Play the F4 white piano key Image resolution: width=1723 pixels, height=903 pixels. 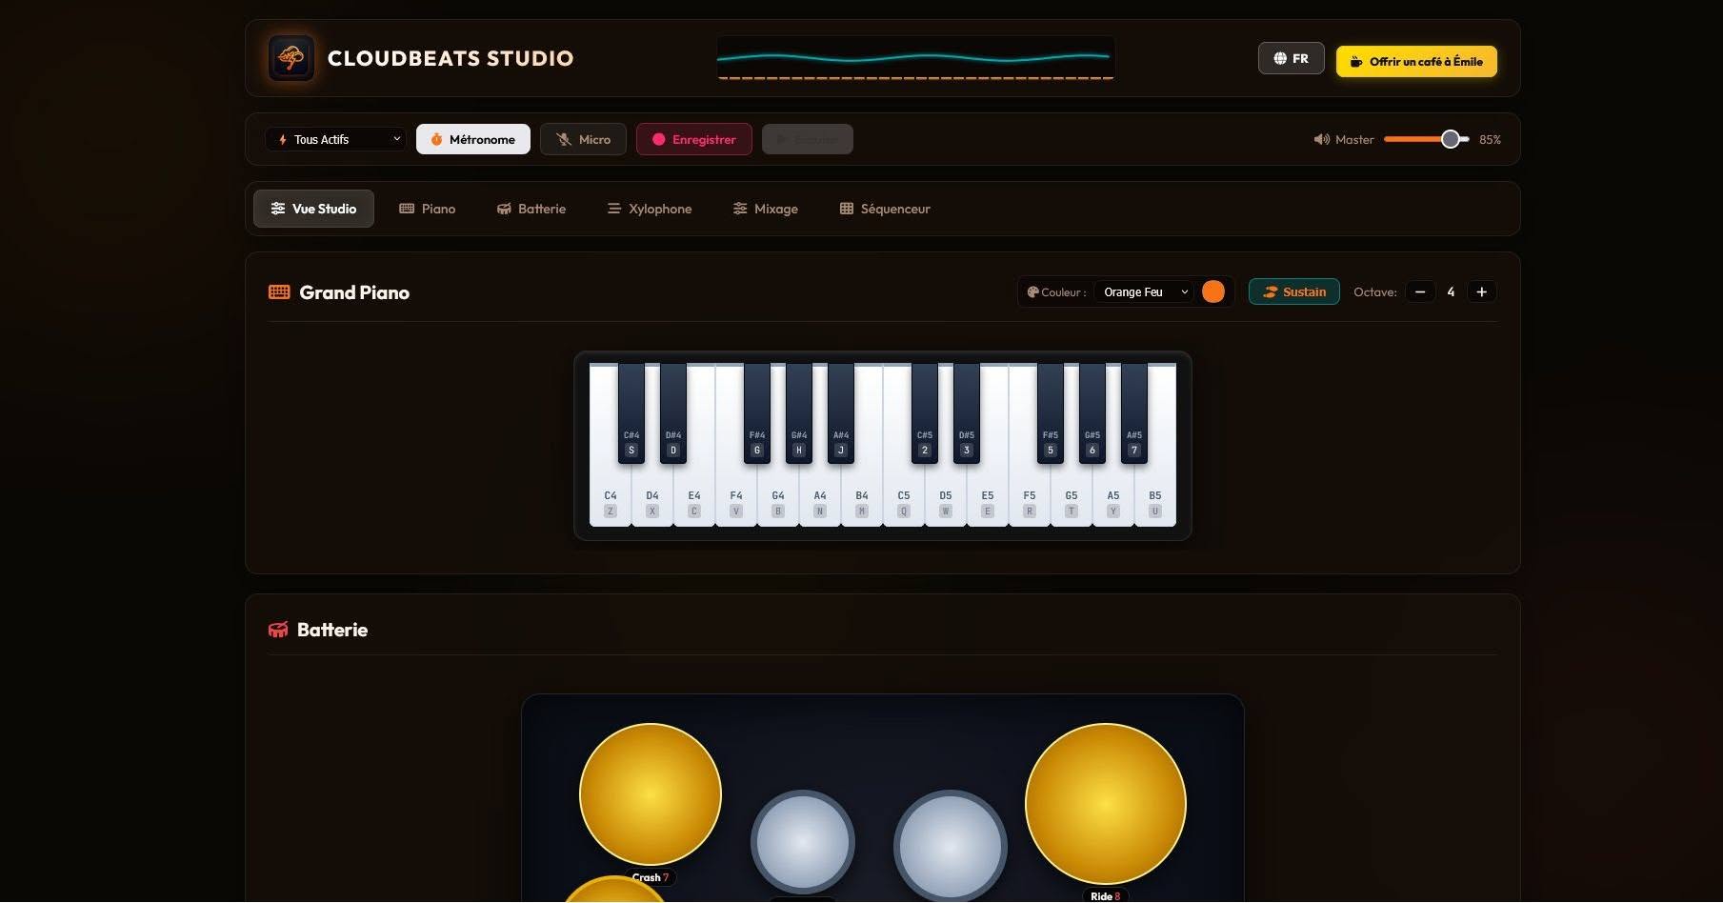point(736,495)
